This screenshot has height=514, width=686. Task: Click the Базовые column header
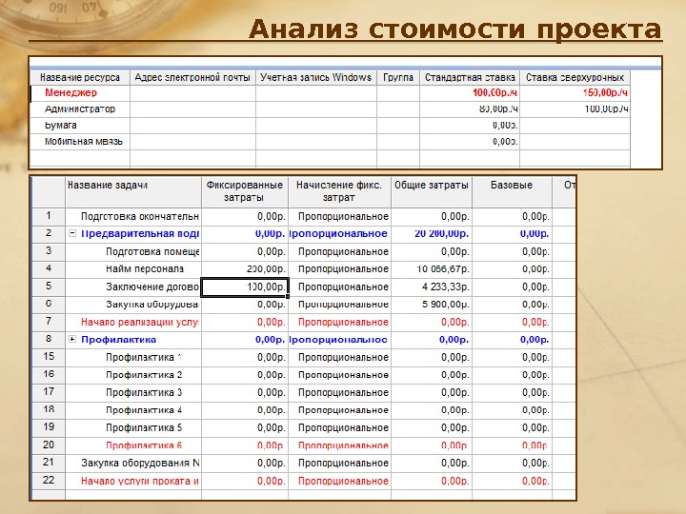click(x=512, y=191)
